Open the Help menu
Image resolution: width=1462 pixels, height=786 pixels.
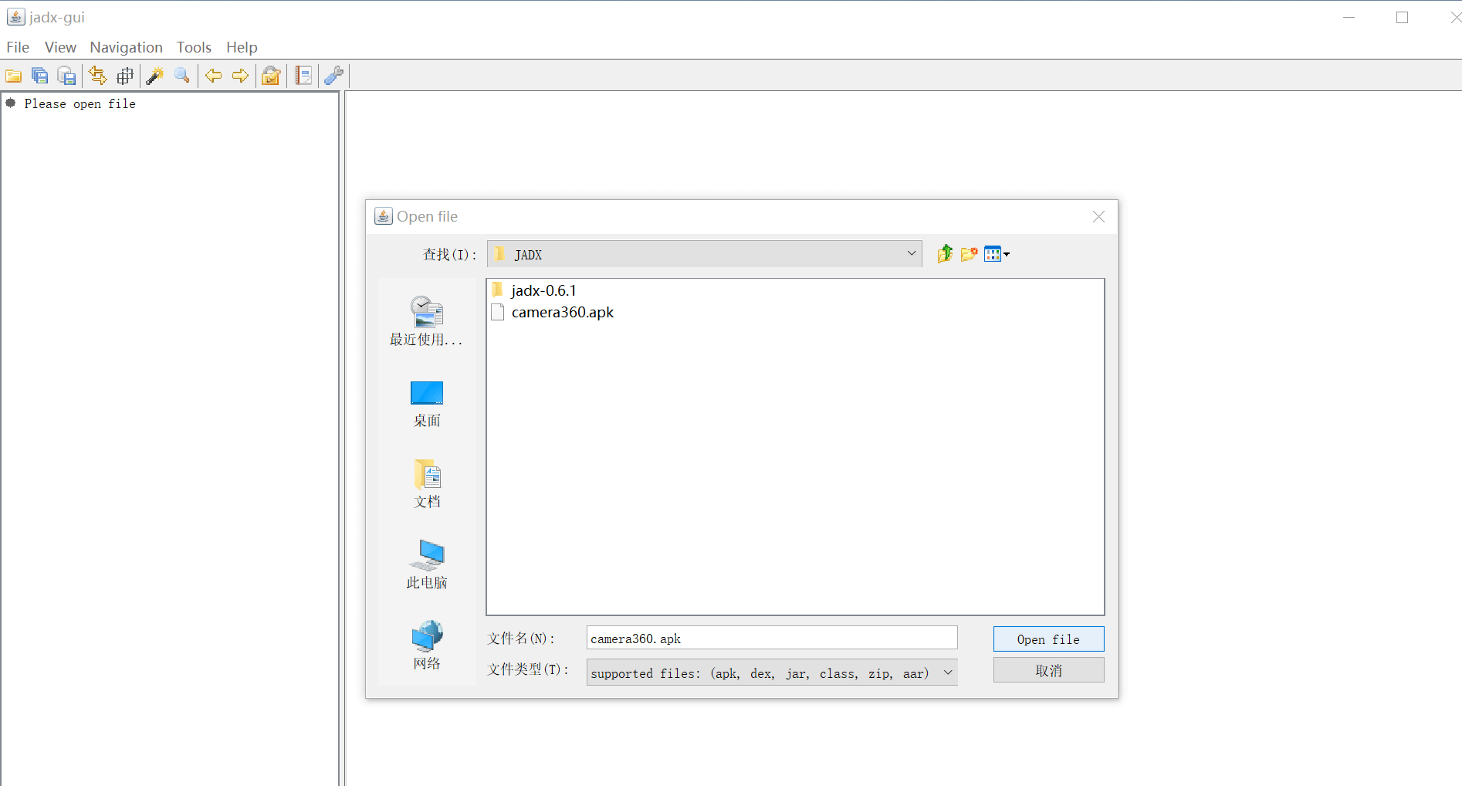point(242,47)
